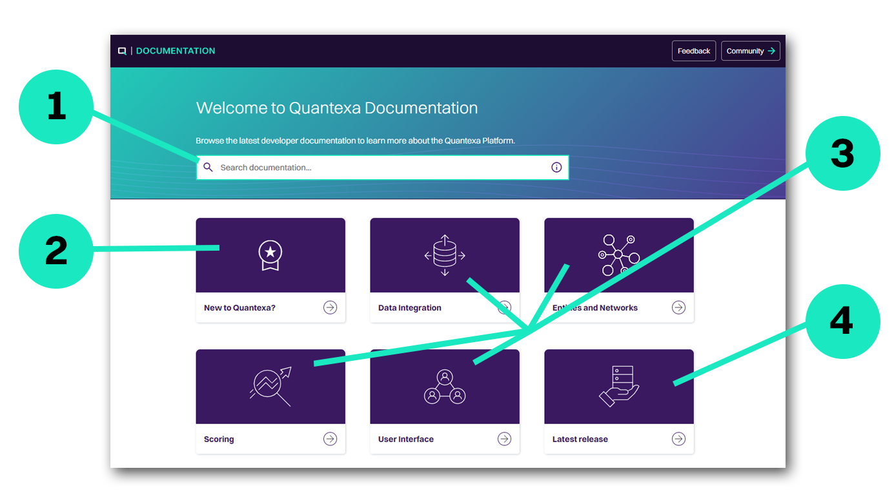Click the info icon beside the search bar
The height and width of the screenshot is (502, 894).
coord(556,167)
